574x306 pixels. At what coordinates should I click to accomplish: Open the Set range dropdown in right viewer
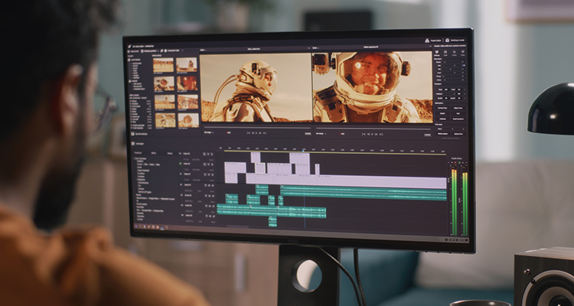(x=321, y=134)
